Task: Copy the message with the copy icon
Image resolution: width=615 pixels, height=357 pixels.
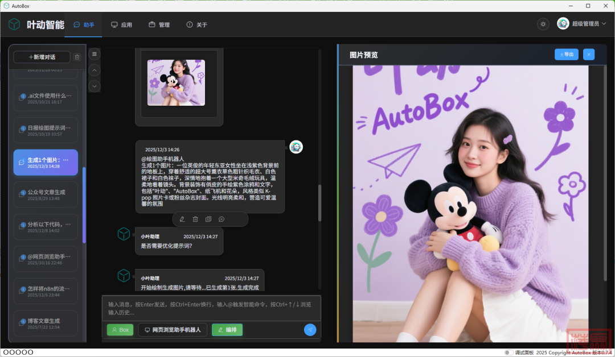Action: (208, 219)
